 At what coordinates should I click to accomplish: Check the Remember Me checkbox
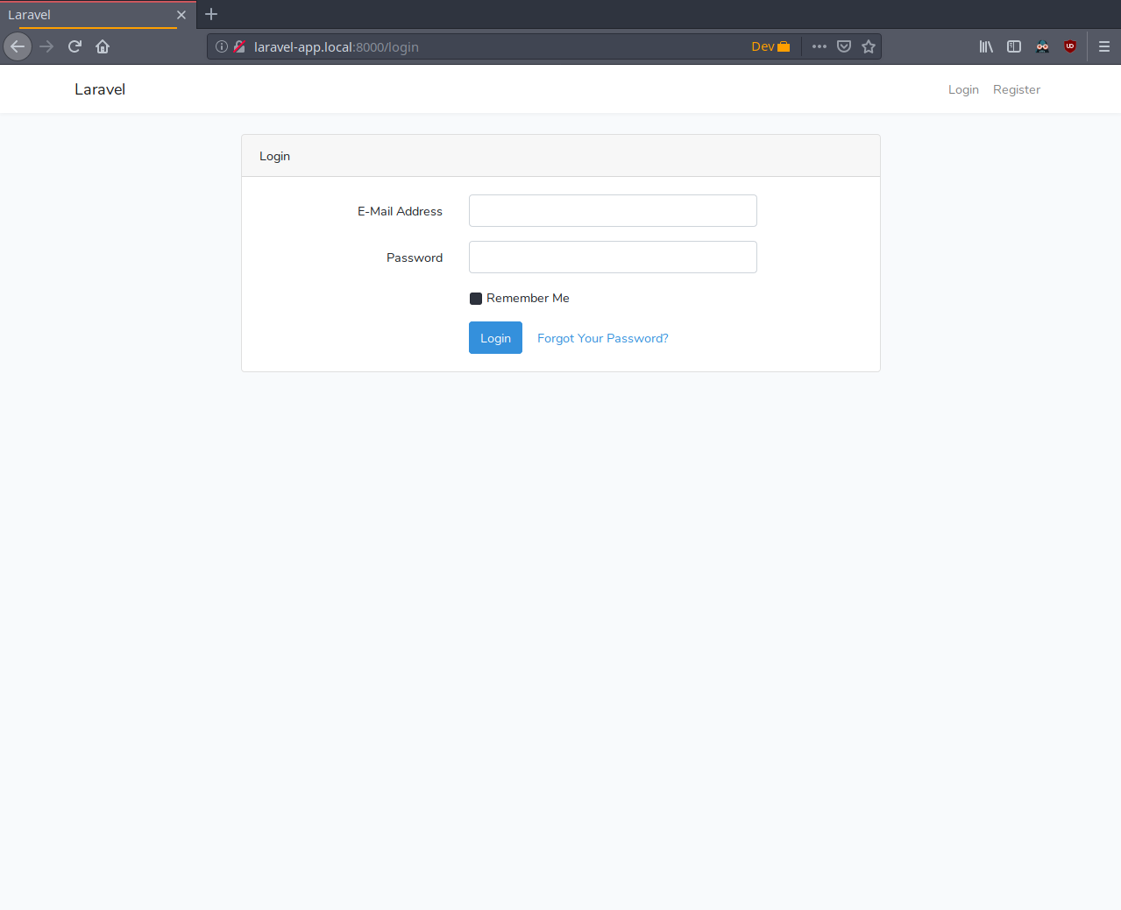(x=476, y=299)
